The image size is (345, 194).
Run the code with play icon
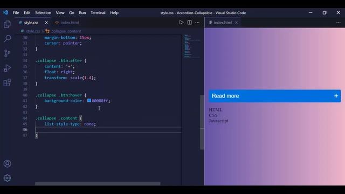181,23
